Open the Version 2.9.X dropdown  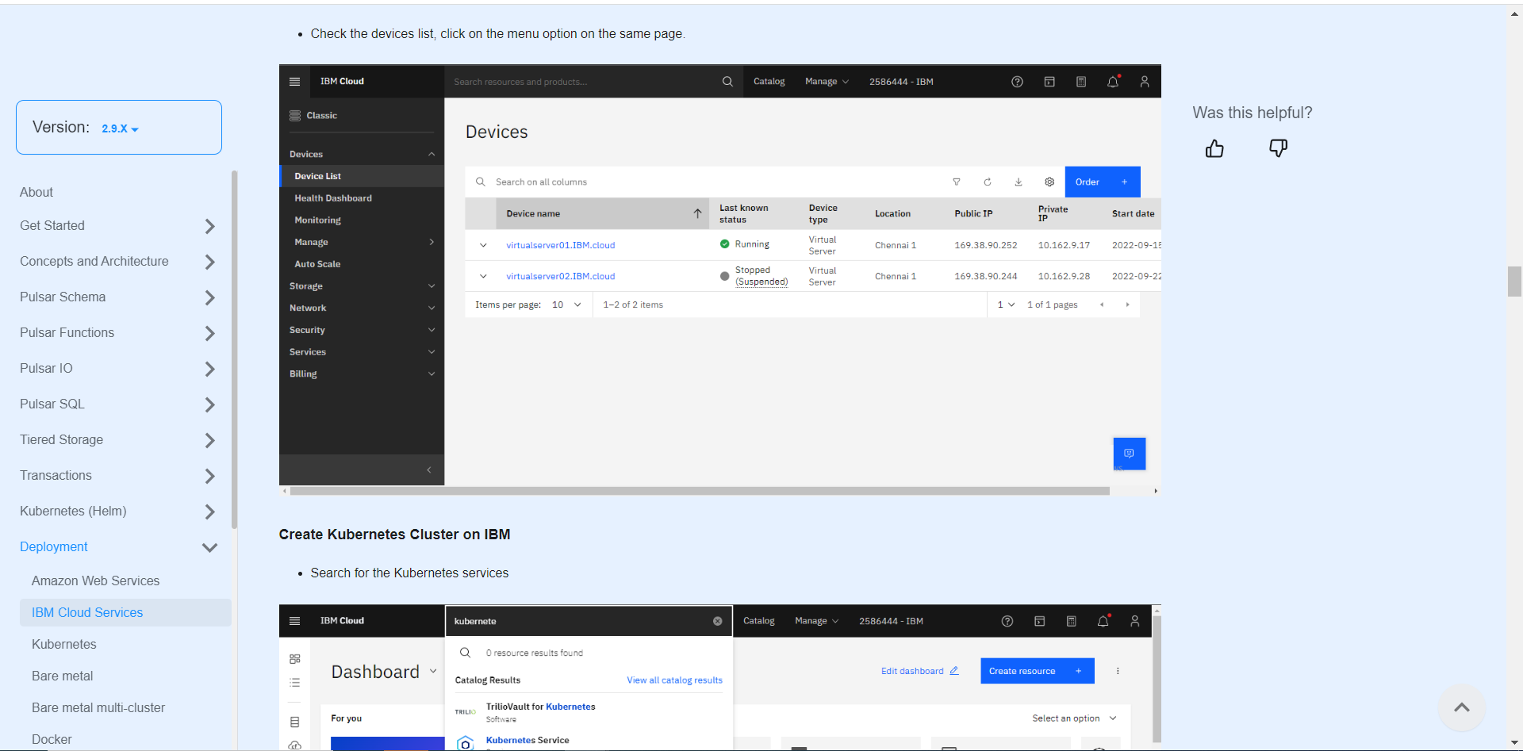[120, 128]
